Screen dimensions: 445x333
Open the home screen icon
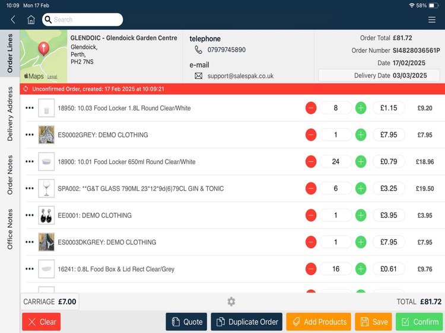(31, 20)
